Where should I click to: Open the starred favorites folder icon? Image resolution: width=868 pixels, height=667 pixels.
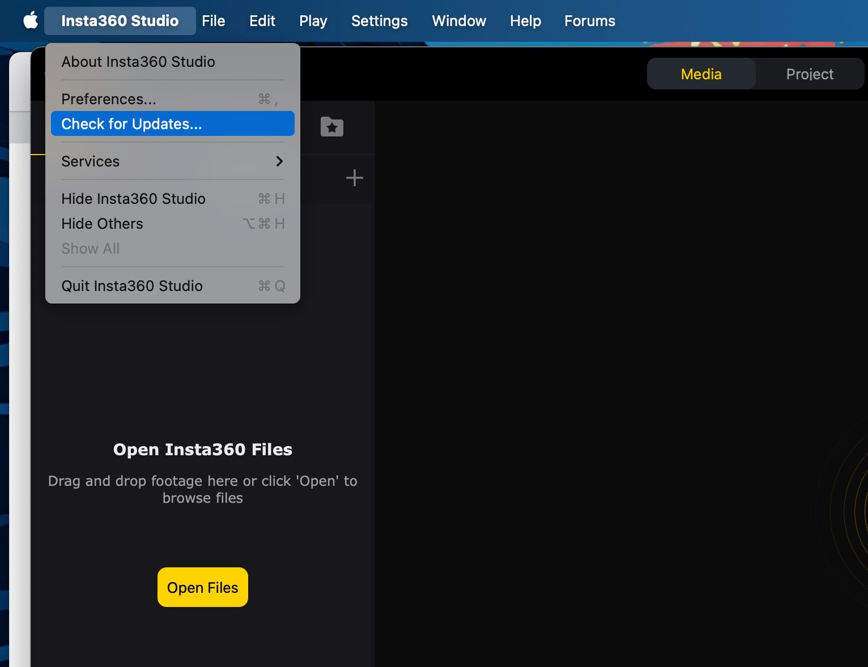pos(332,127)
